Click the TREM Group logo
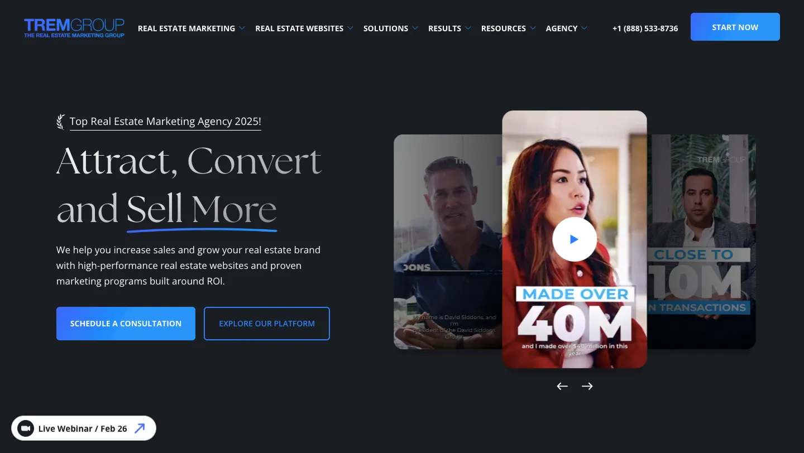The height and width of the screenshot is (453, 804). tap(74, 28)
